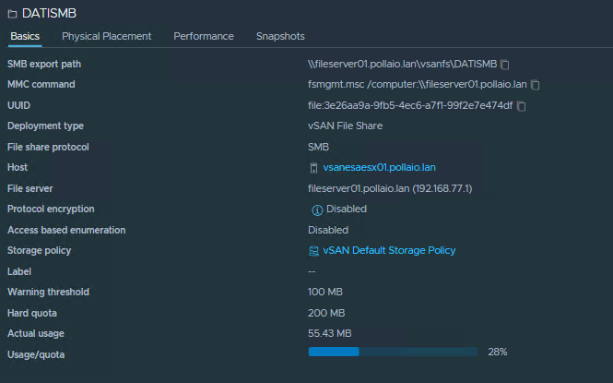Click the 28% usage value
Screen dimensions: 613x383
[497, 353]
